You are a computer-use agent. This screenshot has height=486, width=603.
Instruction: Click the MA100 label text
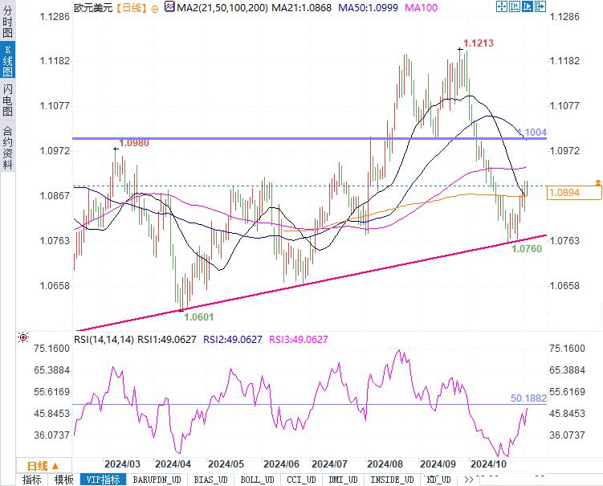[421, 7]
